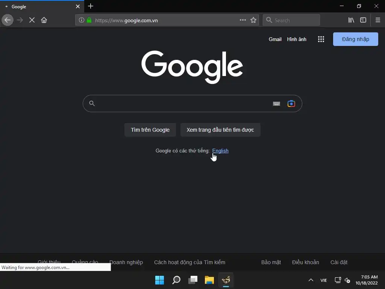The height and width of the screenshot is (289, 385).
Task: Click the green padlock security icon
Action: (89, 20)
